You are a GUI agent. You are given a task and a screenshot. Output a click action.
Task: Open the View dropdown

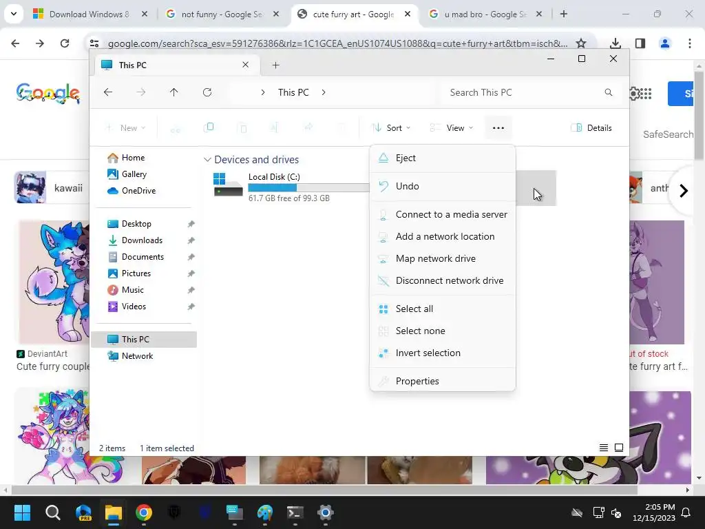coord(451,128)
